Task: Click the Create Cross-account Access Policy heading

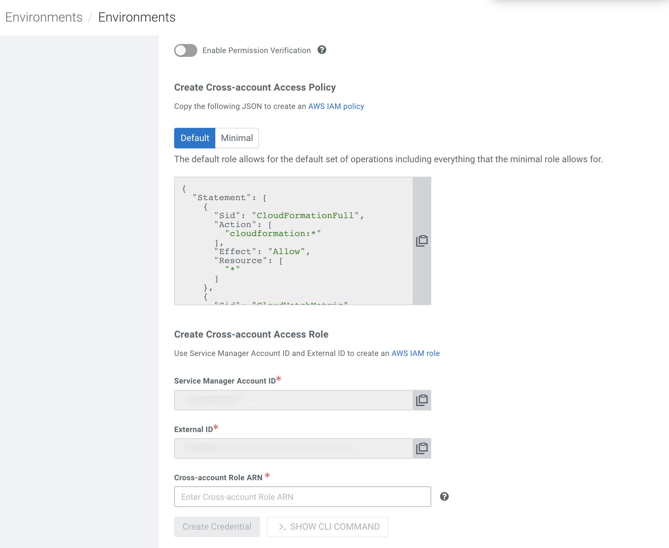Action: pyautogui.click(x=255, y=87)
